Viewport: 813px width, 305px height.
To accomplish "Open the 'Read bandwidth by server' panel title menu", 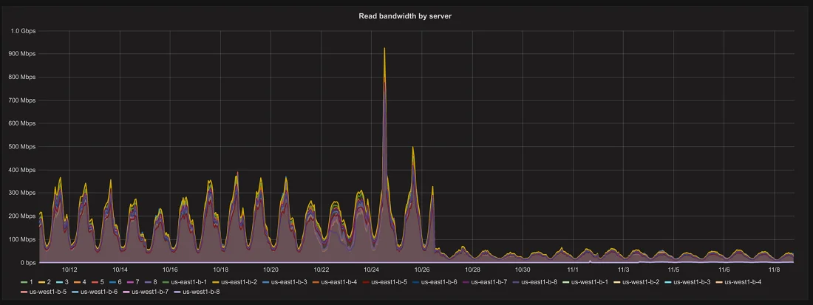I will [x=405, y=16].
